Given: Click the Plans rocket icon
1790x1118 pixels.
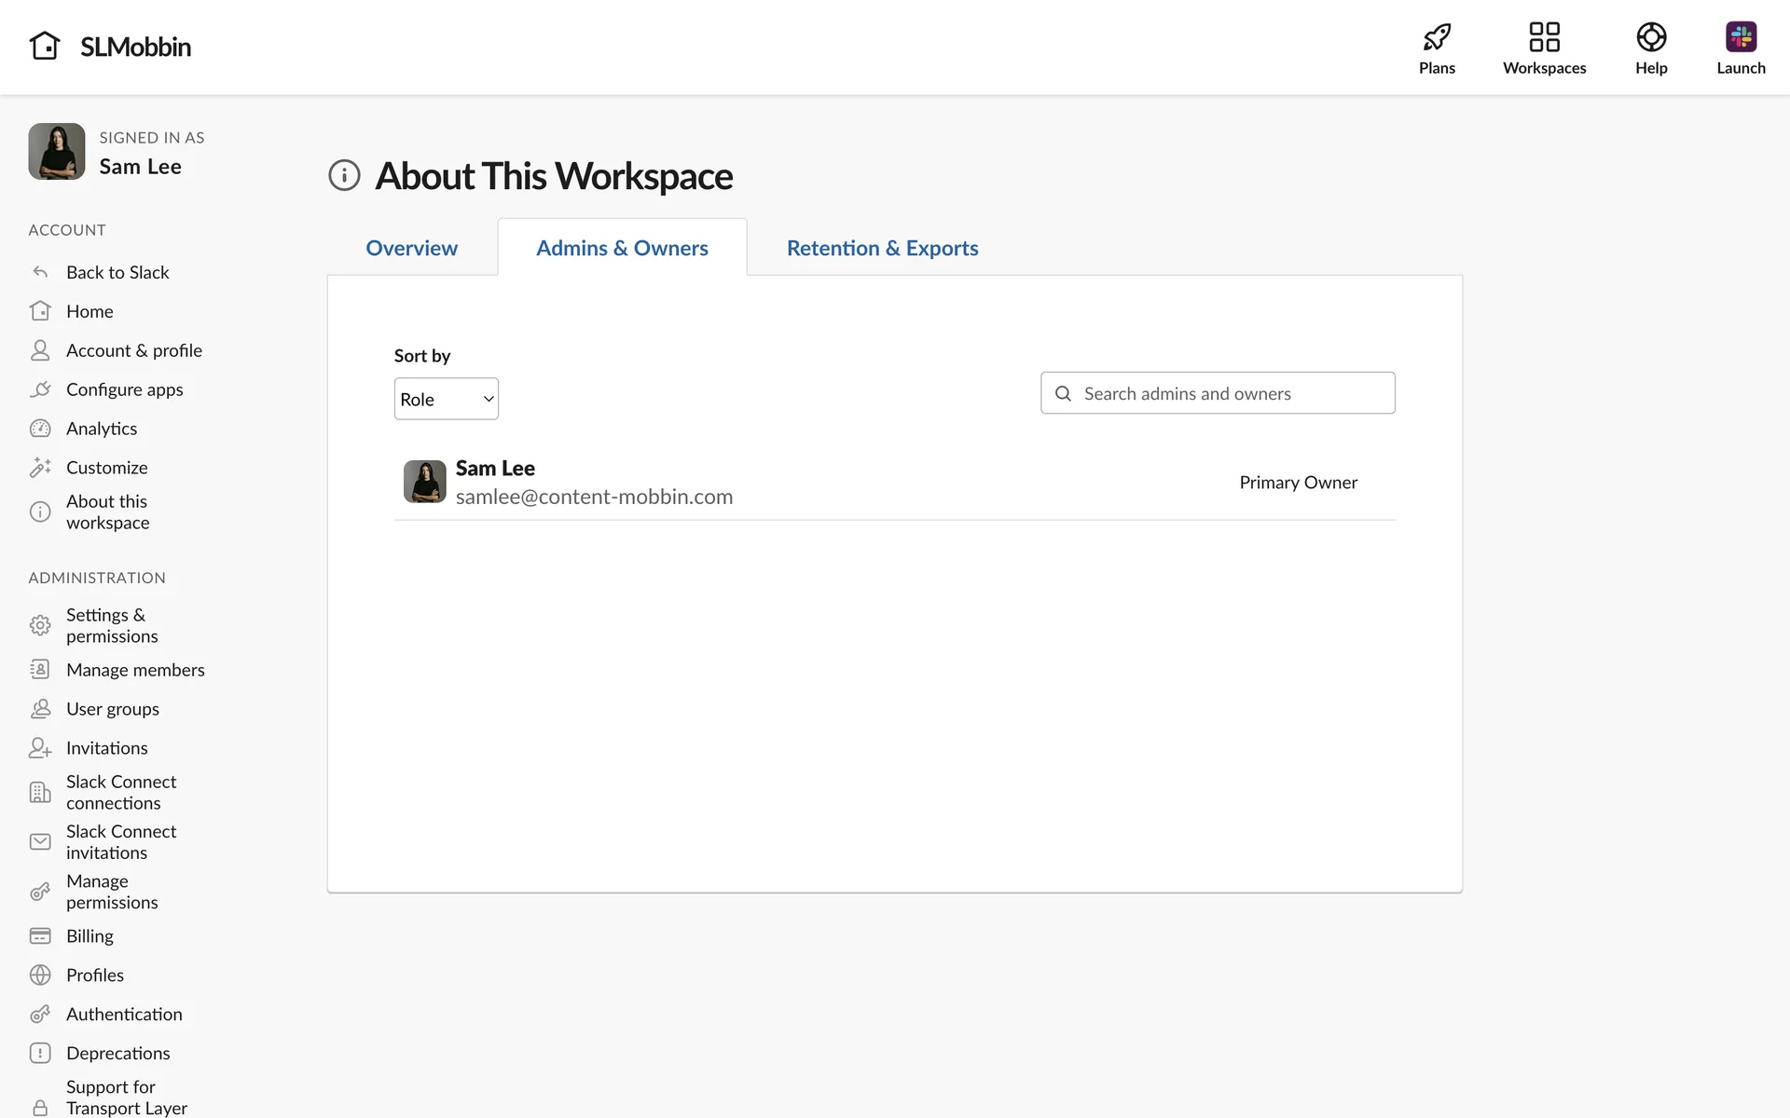Looking at the screenshot, I should click(x=1437, y=37).
